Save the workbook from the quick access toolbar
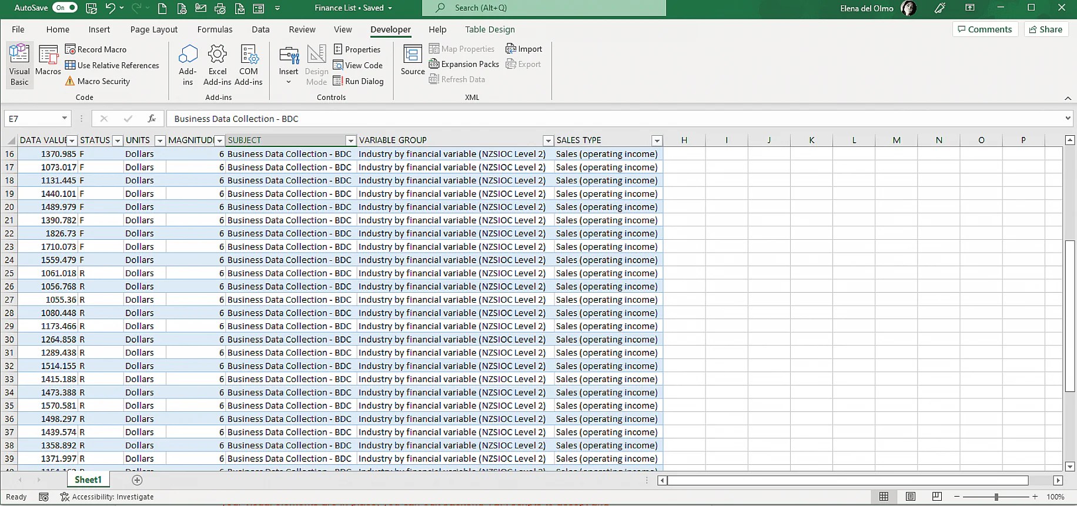1077x506 pixels. point(91,8)
